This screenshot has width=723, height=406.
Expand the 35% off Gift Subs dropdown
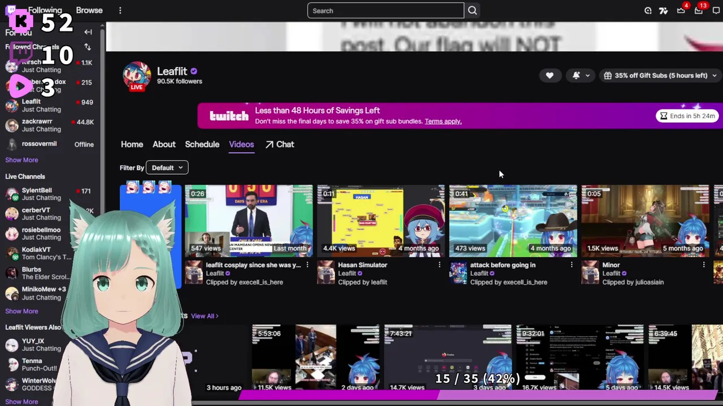click(x=714, y=76)
